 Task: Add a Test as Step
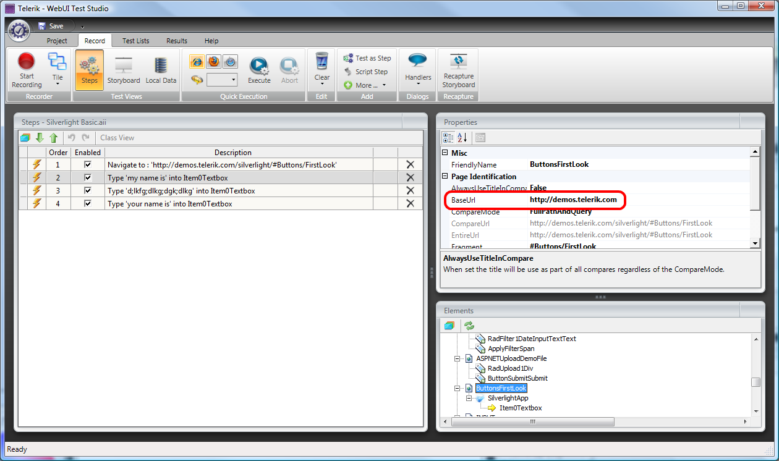point(367,58)
